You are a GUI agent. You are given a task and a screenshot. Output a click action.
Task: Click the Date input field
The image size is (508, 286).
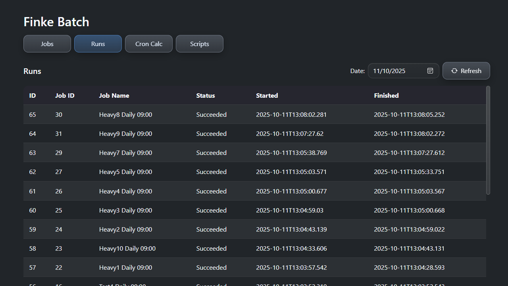[397, 71]
